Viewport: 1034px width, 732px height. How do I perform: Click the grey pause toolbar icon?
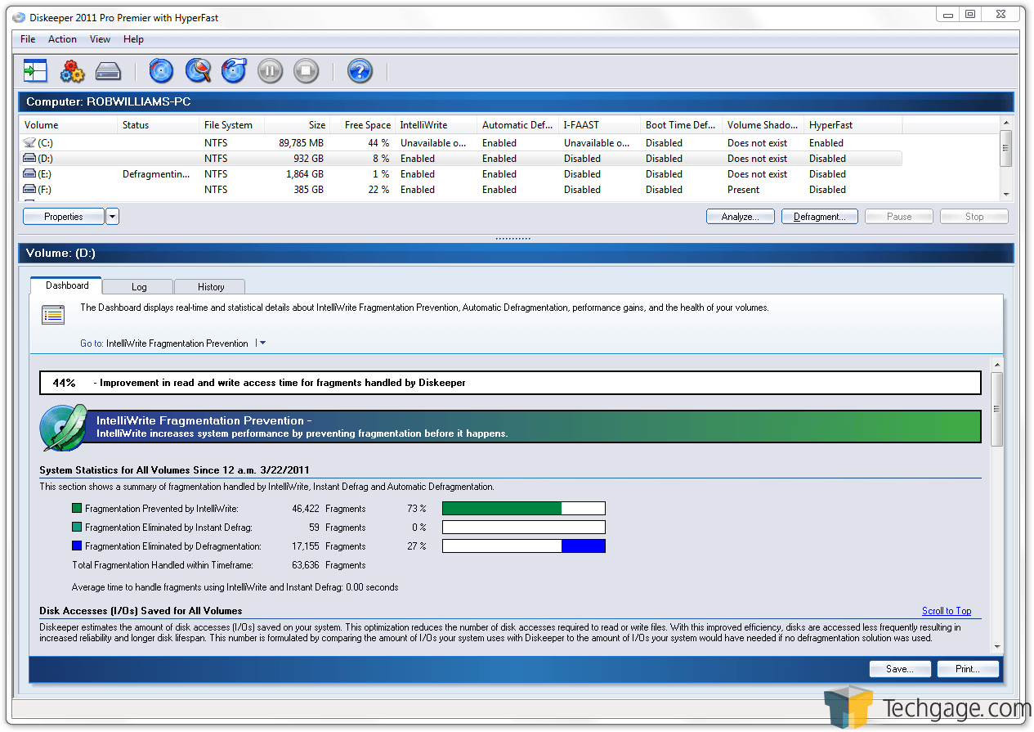(x=270, y=71)
